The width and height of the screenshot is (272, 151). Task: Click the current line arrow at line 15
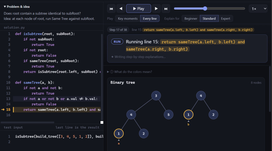(x=3, y=110)
